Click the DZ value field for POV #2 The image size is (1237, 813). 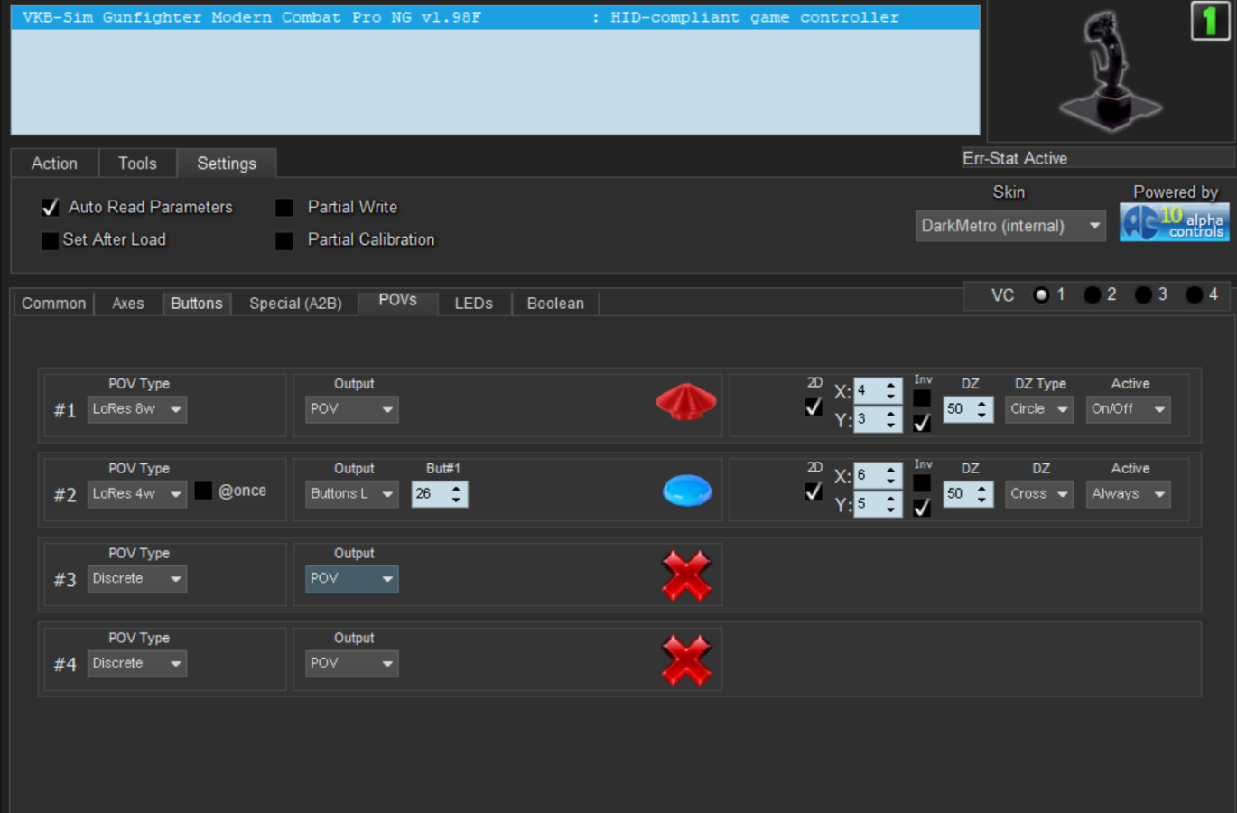(x=968, y=494)
